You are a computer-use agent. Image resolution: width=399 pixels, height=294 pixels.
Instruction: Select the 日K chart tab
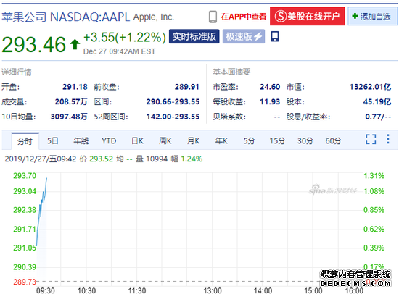pos(137,140)
